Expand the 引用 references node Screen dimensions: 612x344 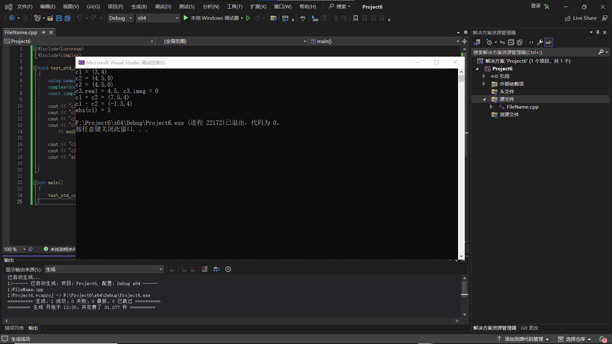(x=484, y=76)
